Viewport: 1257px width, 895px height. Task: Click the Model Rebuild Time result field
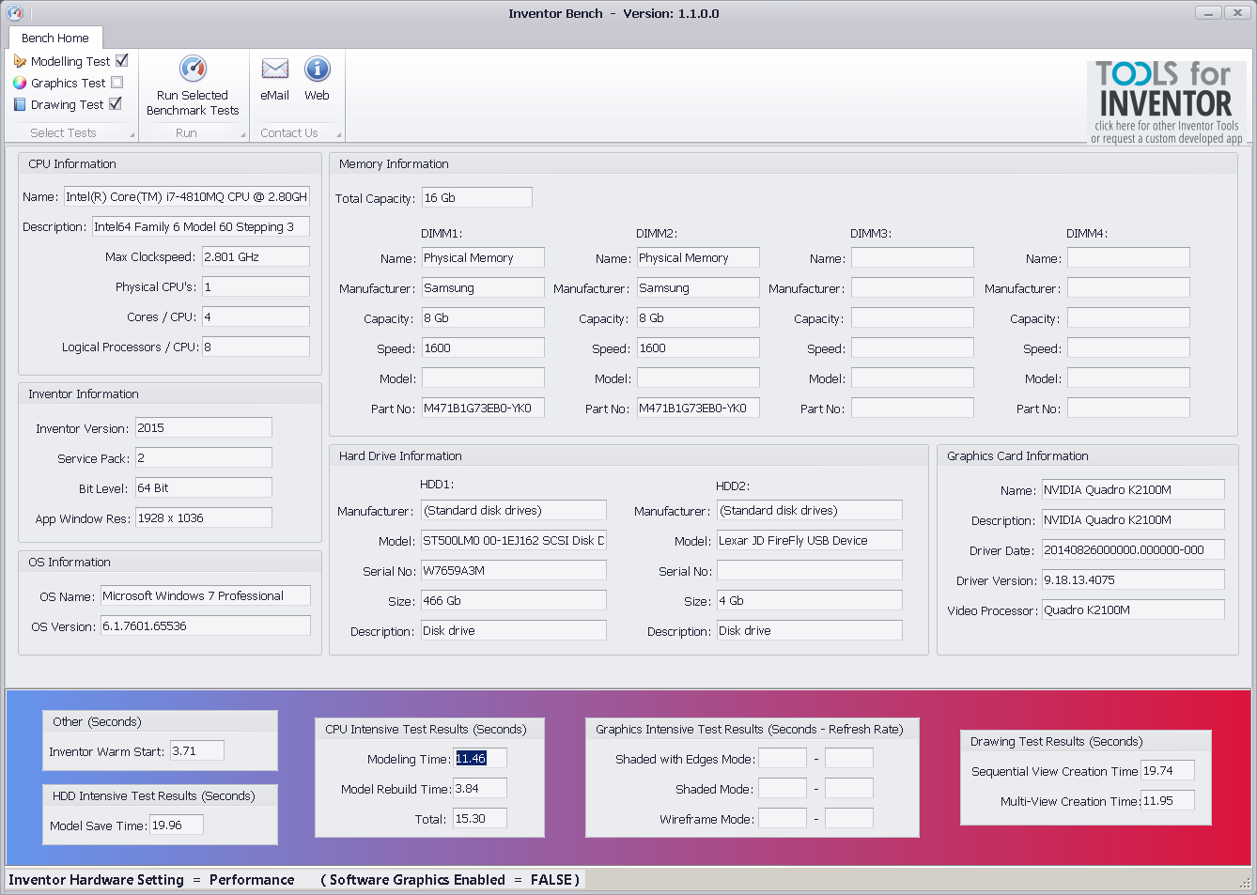(480, 789)
